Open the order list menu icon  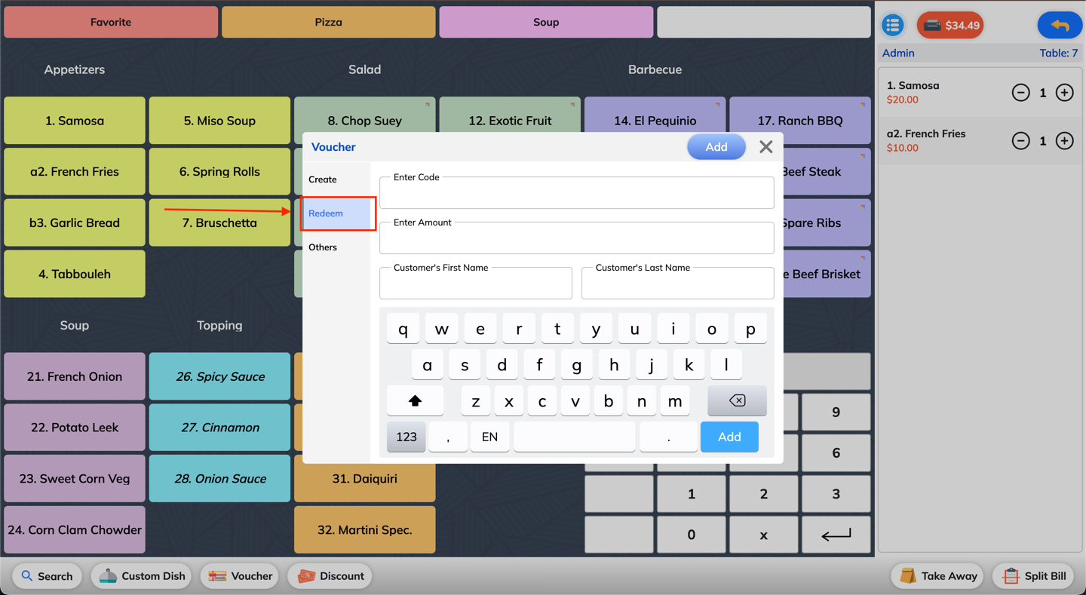point(893,25)
